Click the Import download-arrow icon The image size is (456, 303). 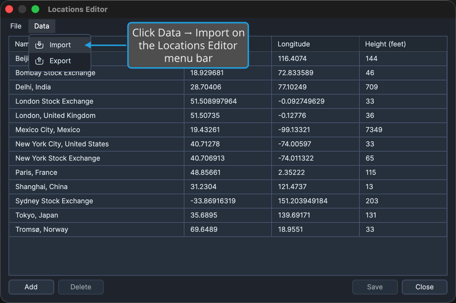coord(39,45)
